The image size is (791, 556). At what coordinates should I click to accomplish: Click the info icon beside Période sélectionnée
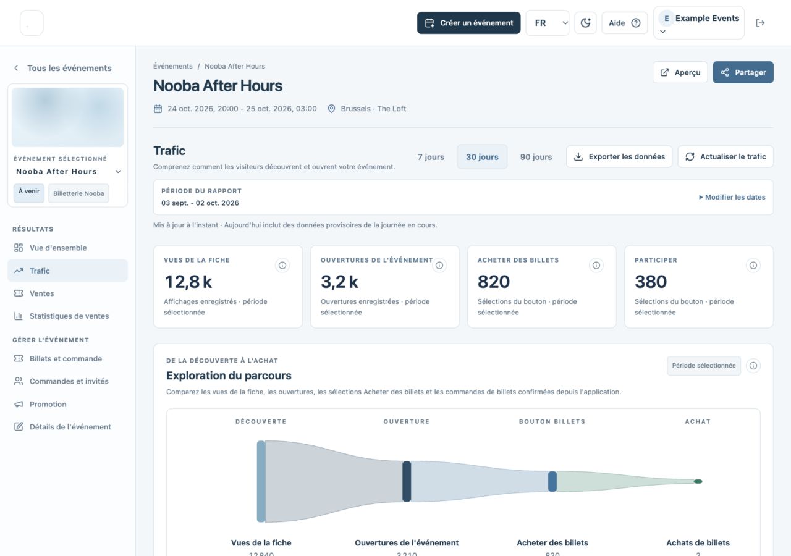(x=753, y=366)
